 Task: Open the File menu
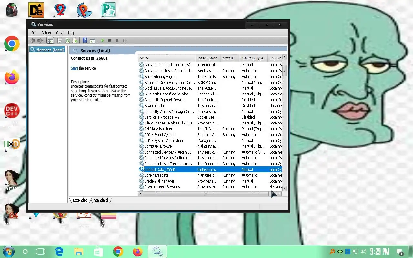pyautogui.click(x=34, y=33)
